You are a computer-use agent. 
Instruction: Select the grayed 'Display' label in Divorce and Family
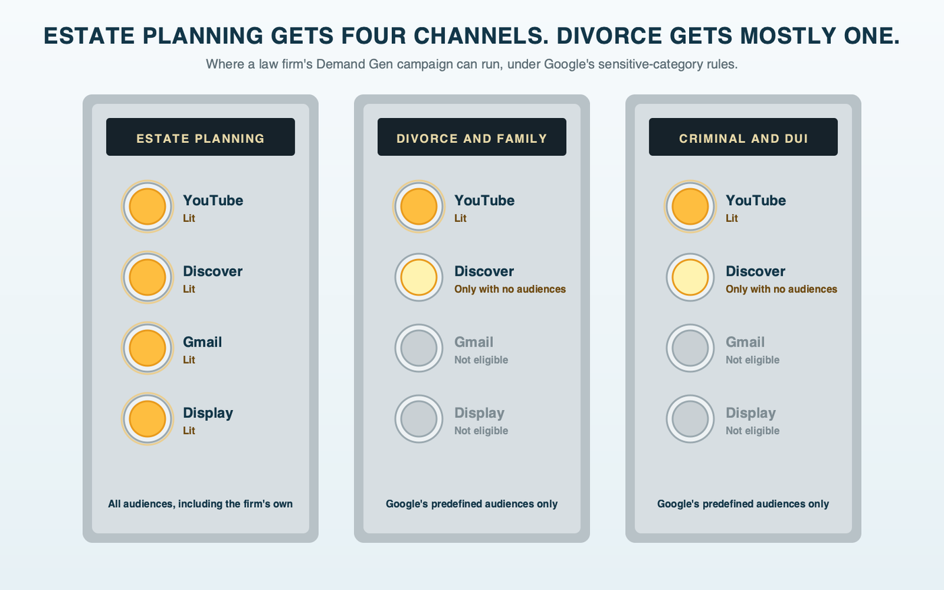pos(479,413)
